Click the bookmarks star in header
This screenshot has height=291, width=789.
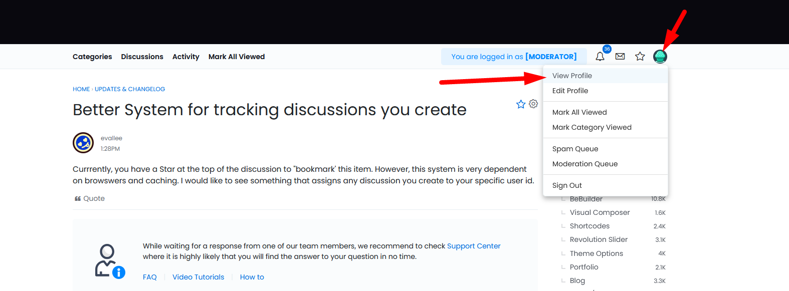[x=640, y=57]
